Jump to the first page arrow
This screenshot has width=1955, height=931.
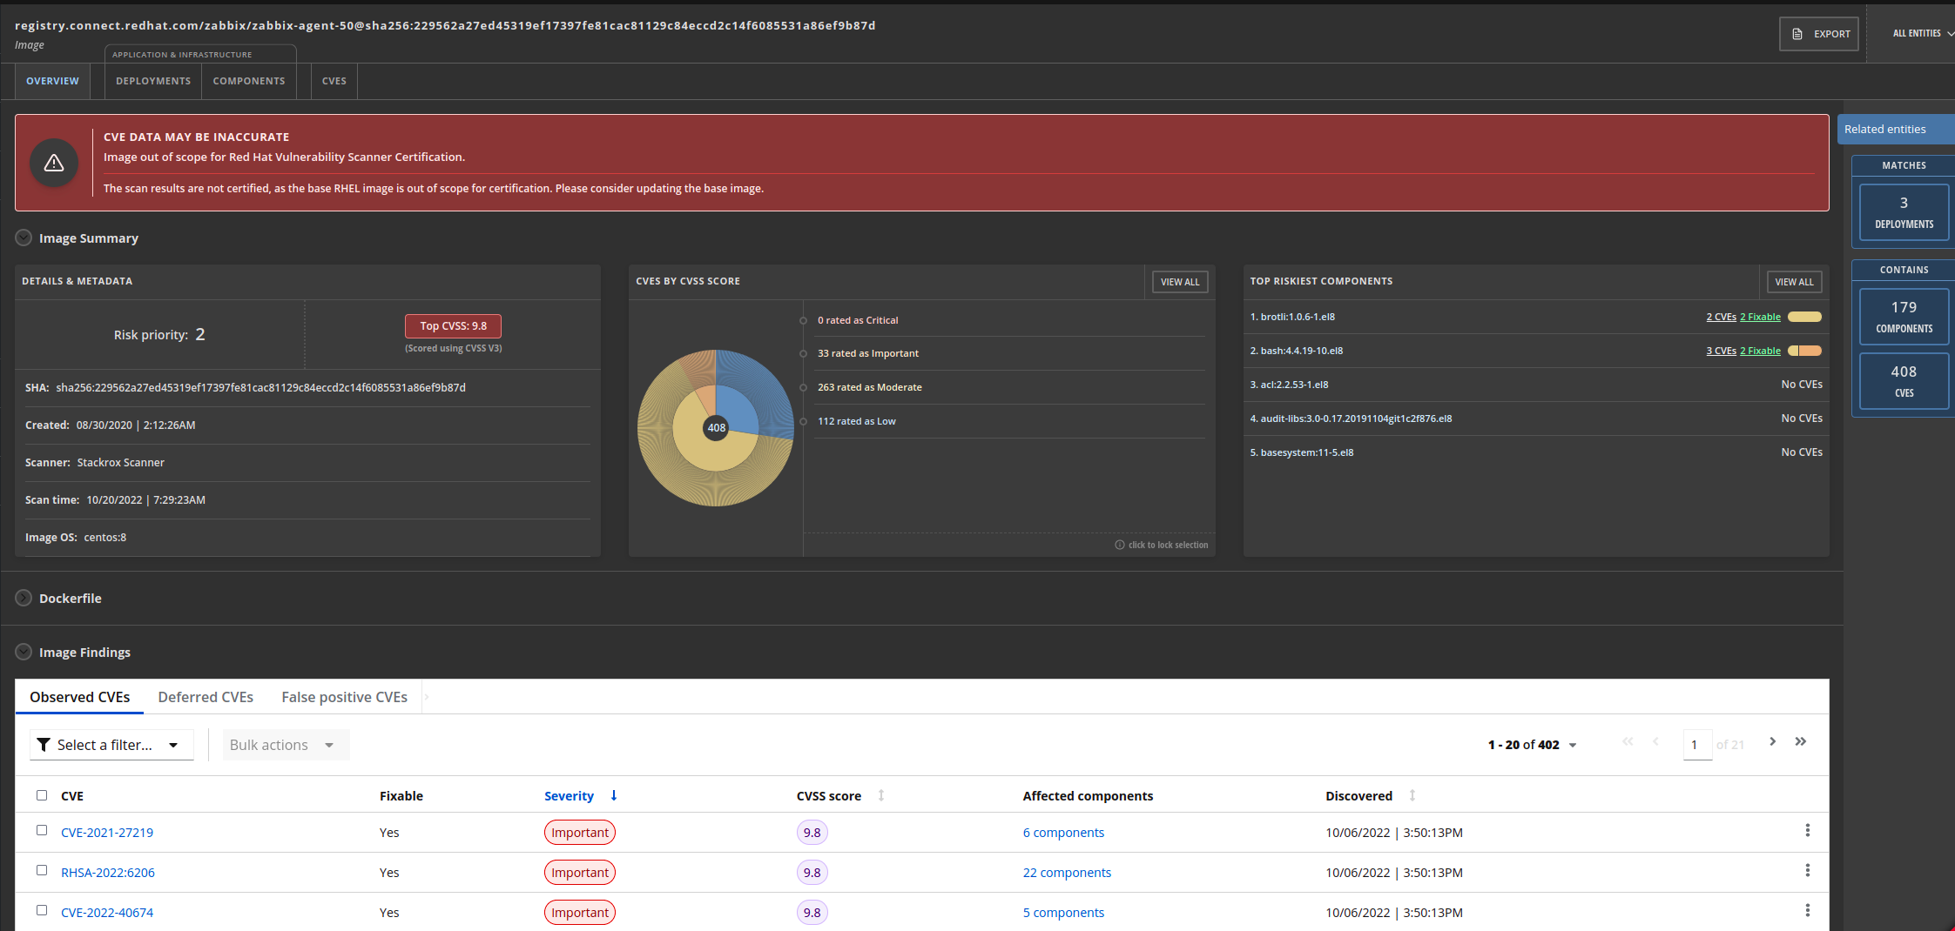pos(1628,741)
